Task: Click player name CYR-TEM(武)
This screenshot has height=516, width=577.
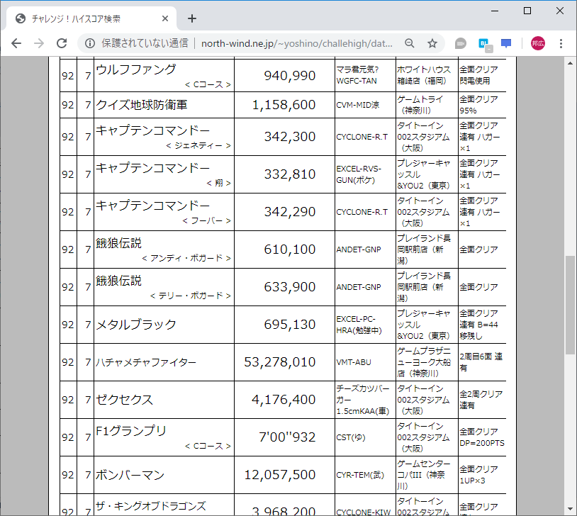Action: pos(360,475)
